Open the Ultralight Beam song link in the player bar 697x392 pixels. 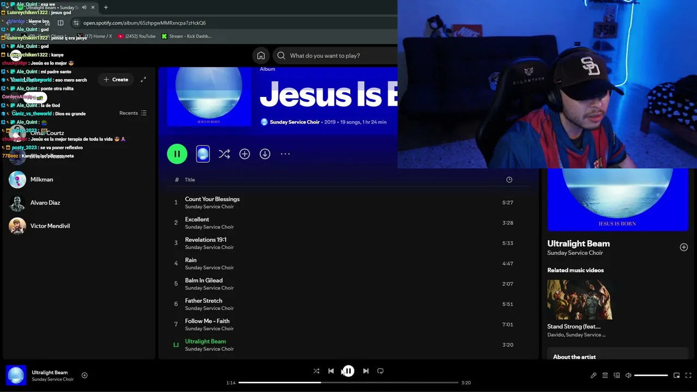[50, 372]
